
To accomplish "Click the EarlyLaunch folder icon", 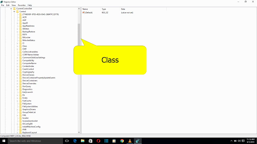I will [20, 92].
